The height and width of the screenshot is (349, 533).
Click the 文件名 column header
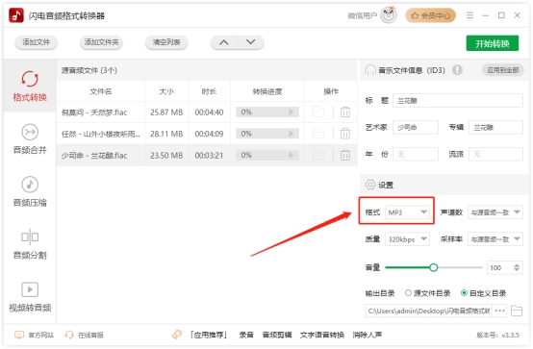point(101,91)
